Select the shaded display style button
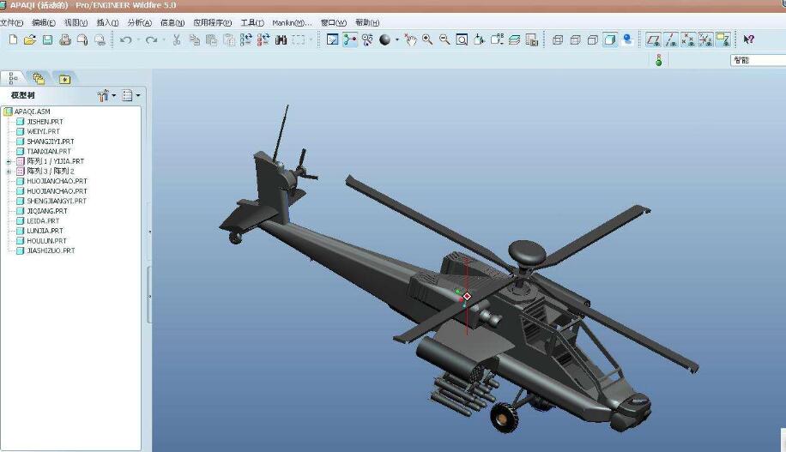 pos(610,39)
